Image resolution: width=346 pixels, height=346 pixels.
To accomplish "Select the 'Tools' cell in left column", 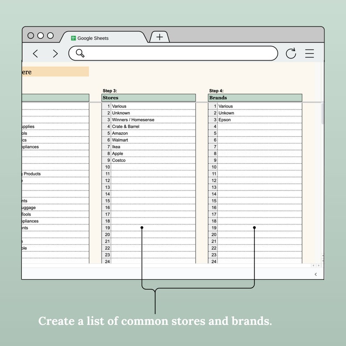I will (55, 214).
